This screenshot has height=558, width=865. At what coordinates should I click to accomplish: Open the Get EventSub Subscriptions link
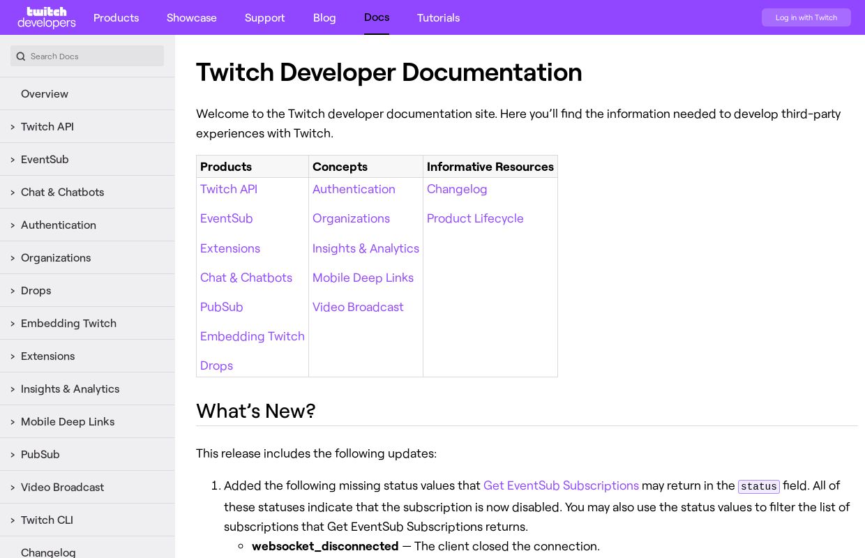(x=561, y=485)
